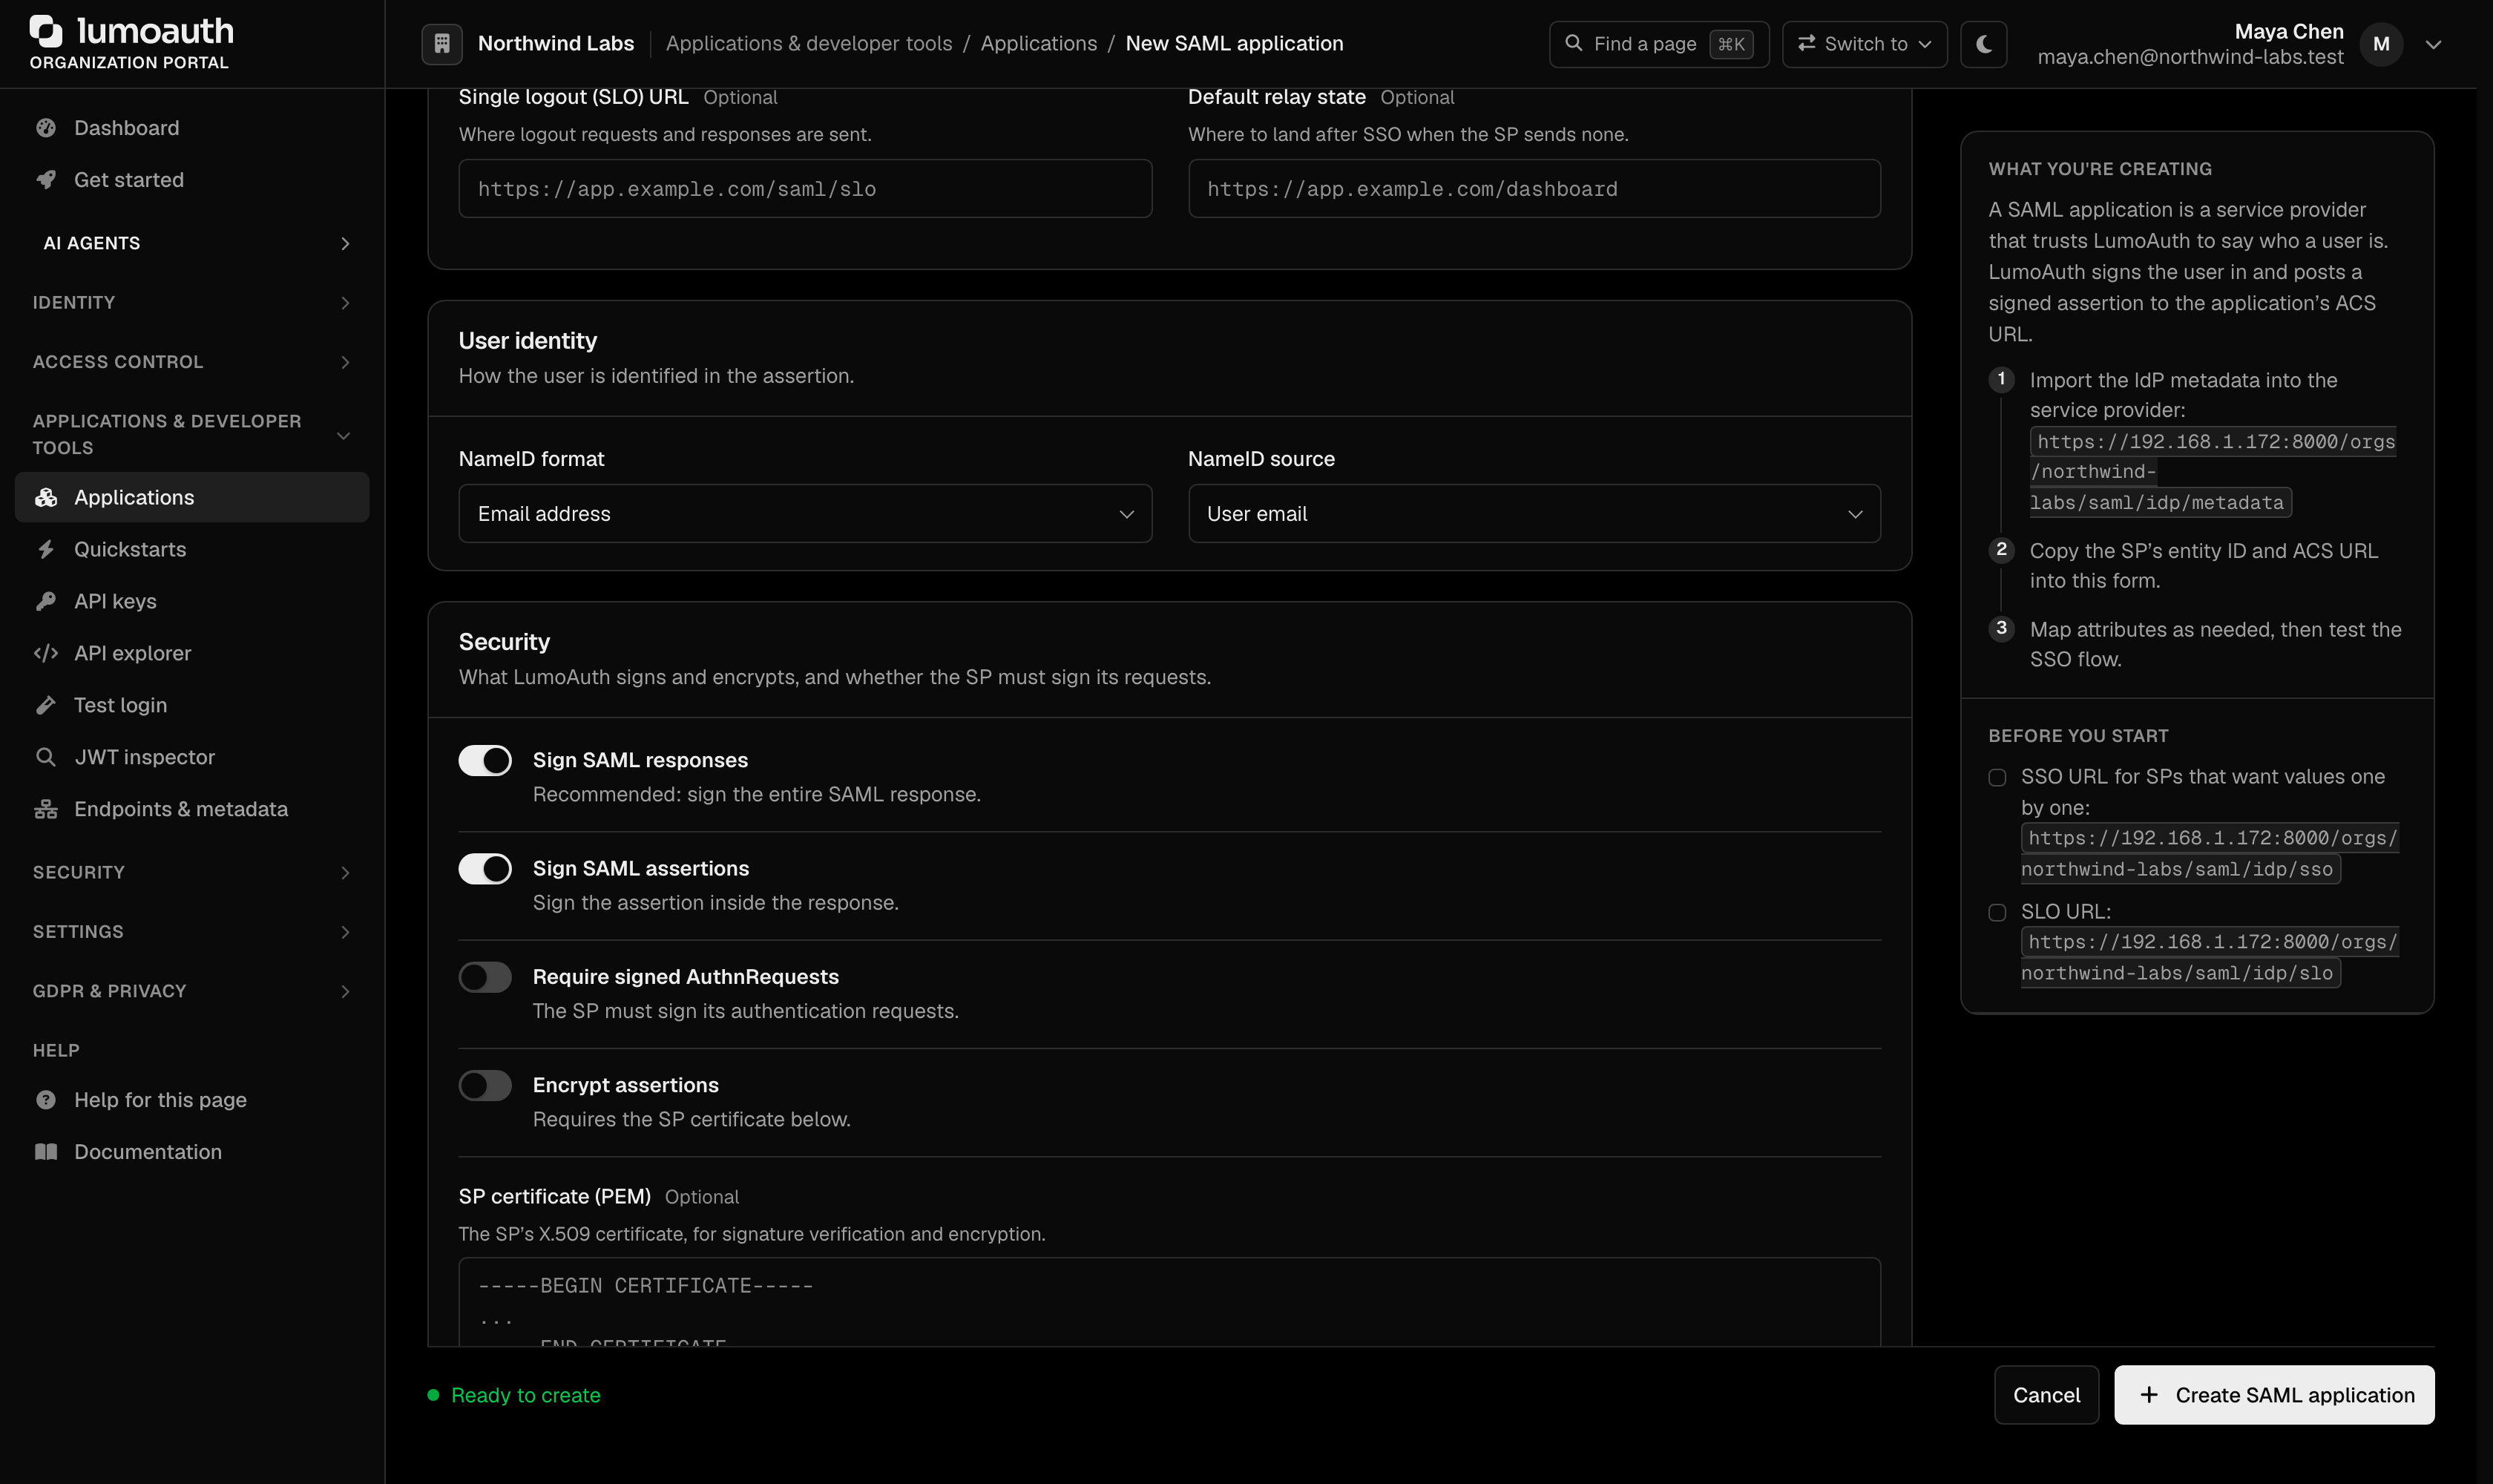Toggle dark mode with the moon icon

pyautogui.click(x=1984, y=44)
